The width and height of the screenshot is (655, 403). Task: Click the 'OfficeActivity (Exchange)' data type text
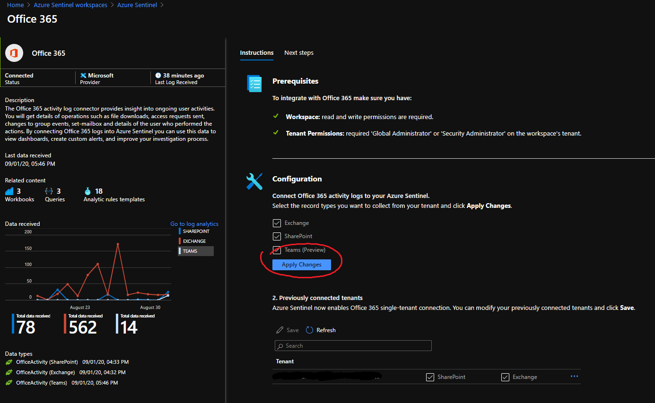45,373
